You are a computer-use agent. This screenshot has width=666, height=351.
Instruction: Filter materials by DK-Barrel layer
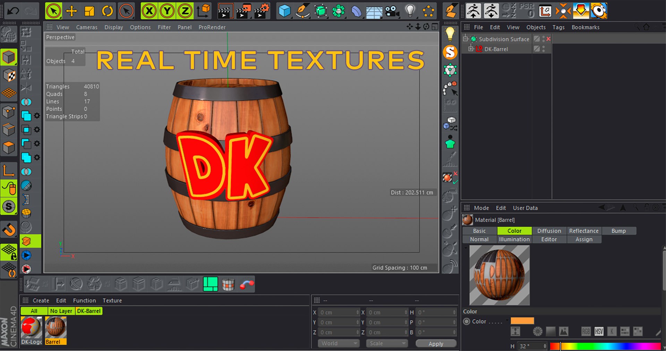point(89,311)
